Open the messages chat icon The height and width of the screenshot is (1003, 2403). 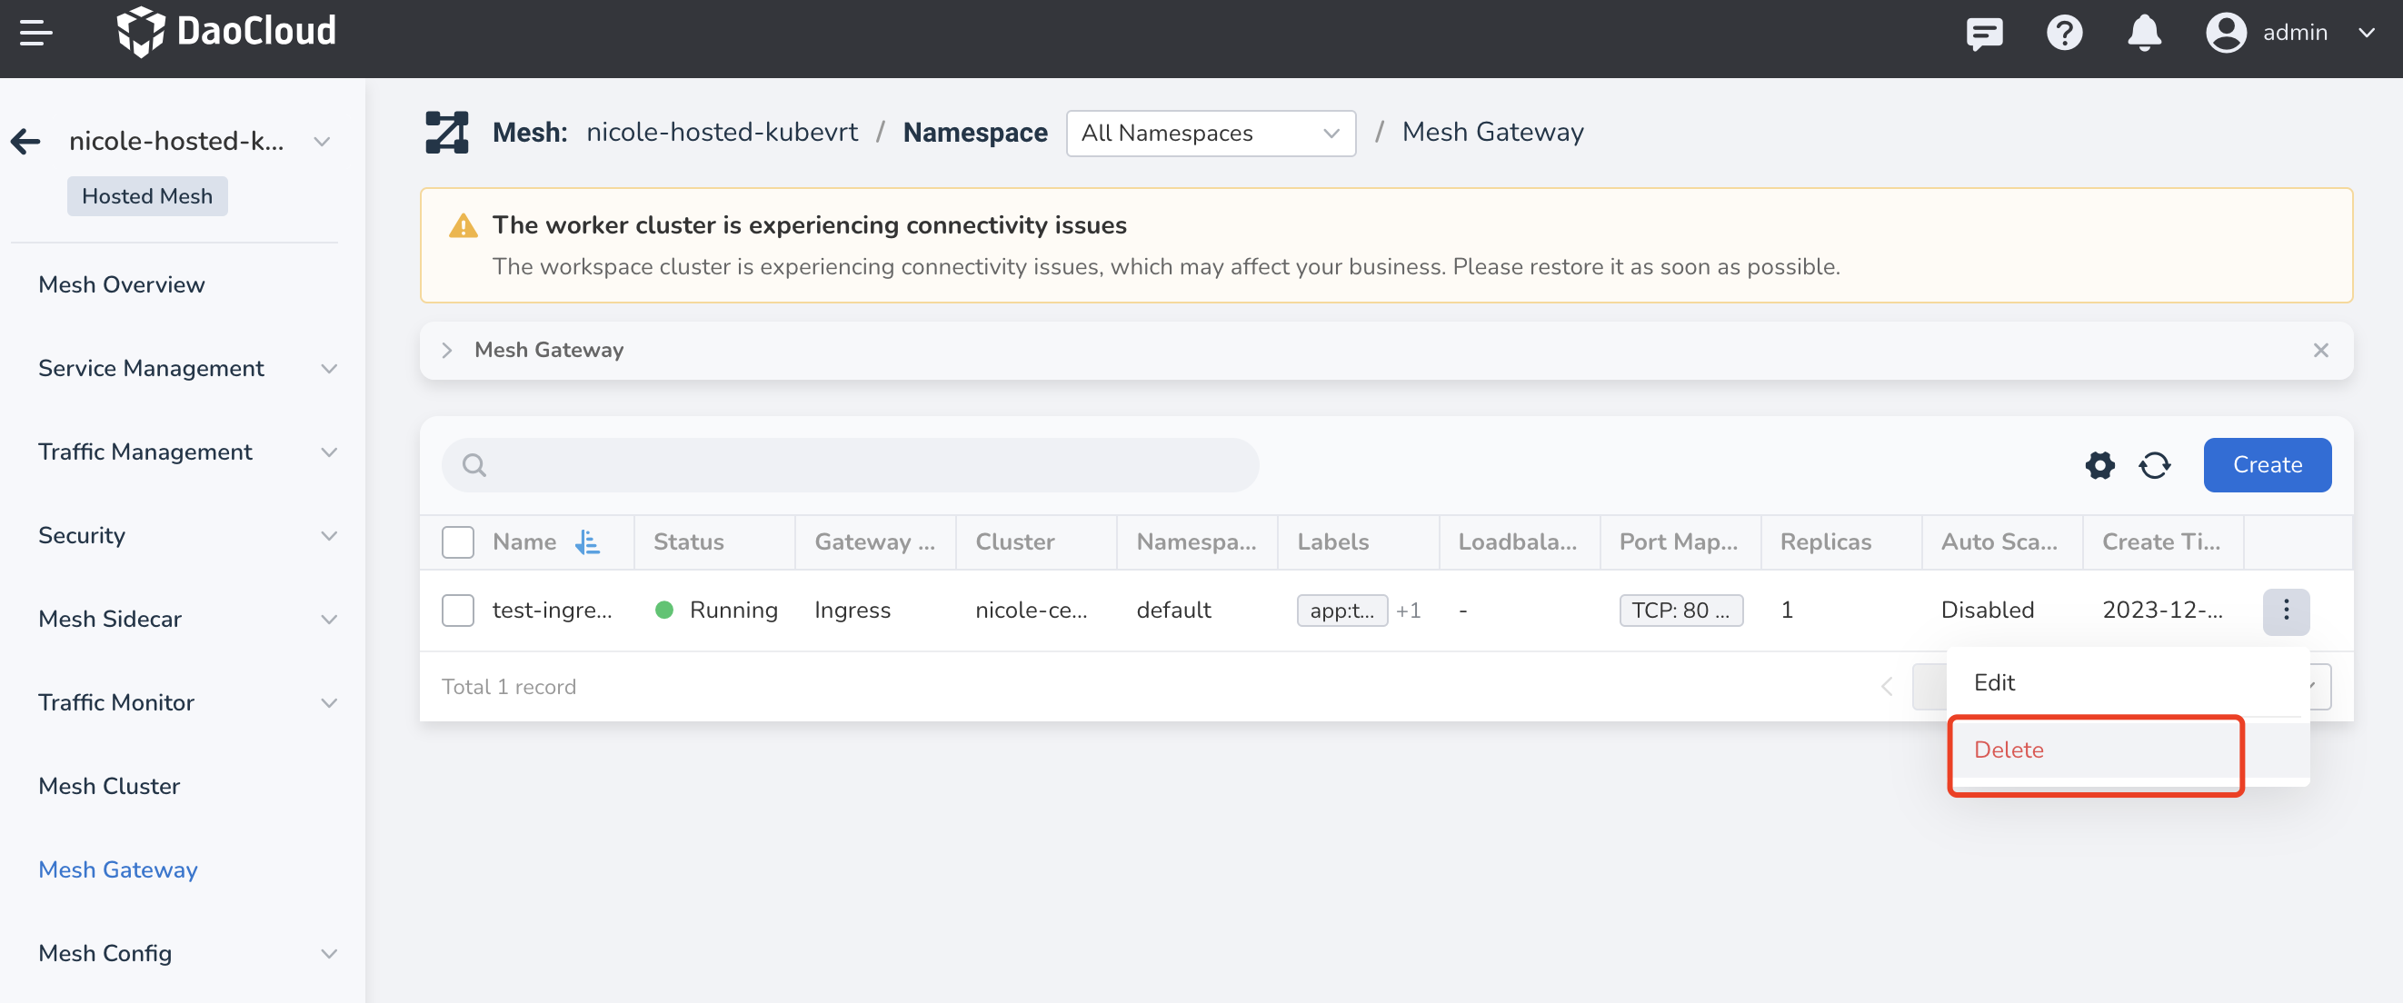coord(1983,34)
